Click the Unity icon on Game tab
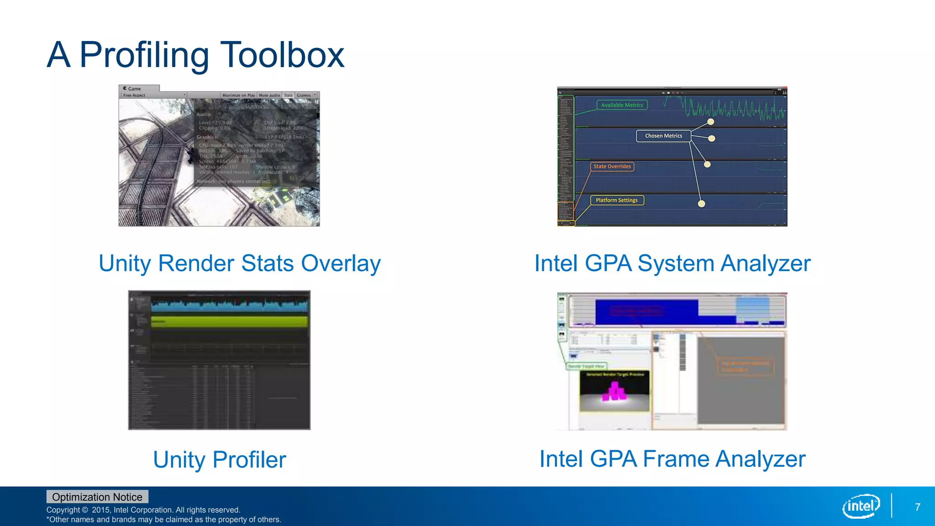This screenshot has width=935, height=526. pyautogui.click(x=125, y=89)
